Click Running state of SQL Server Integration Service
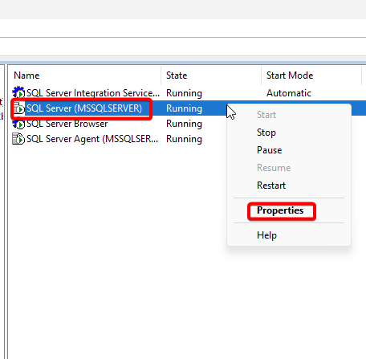366x359 pixels. click(x=184, y=93)
